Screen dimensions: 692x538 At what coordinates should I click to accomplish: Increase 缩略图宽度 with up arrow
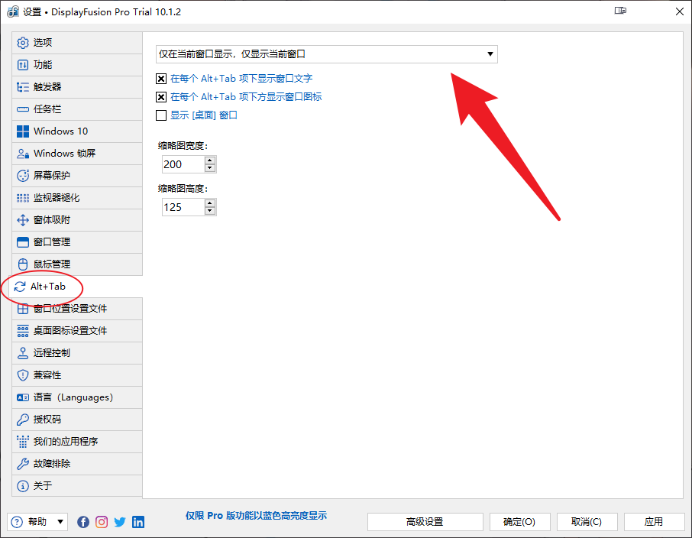coord(210,160)
